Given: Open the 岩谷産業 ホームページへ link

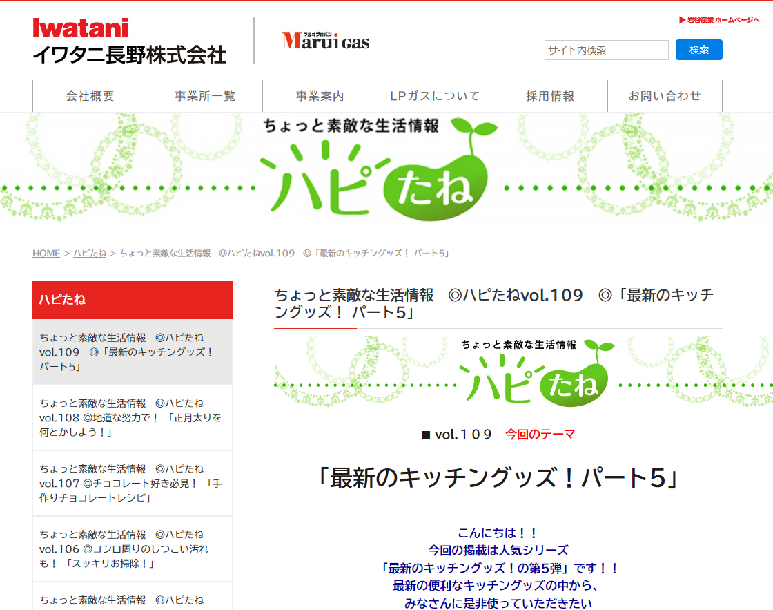Looking at the screenshot, I should click(x=719, y=20).
